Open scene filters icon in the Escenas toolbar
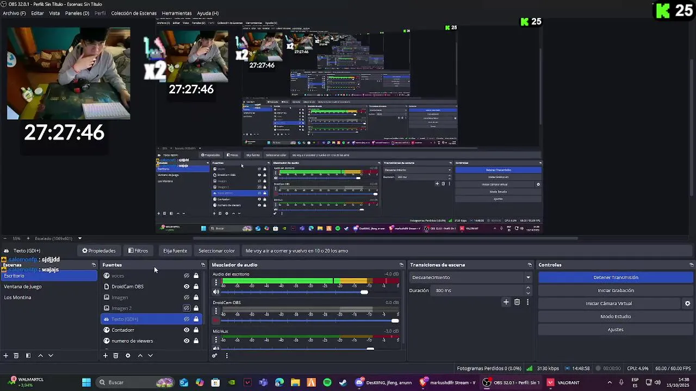696x391 pixels. (x=28, y=356)
